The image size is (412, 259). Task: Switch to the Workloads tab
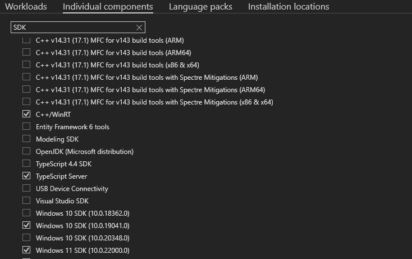click(x=26, y=7)
